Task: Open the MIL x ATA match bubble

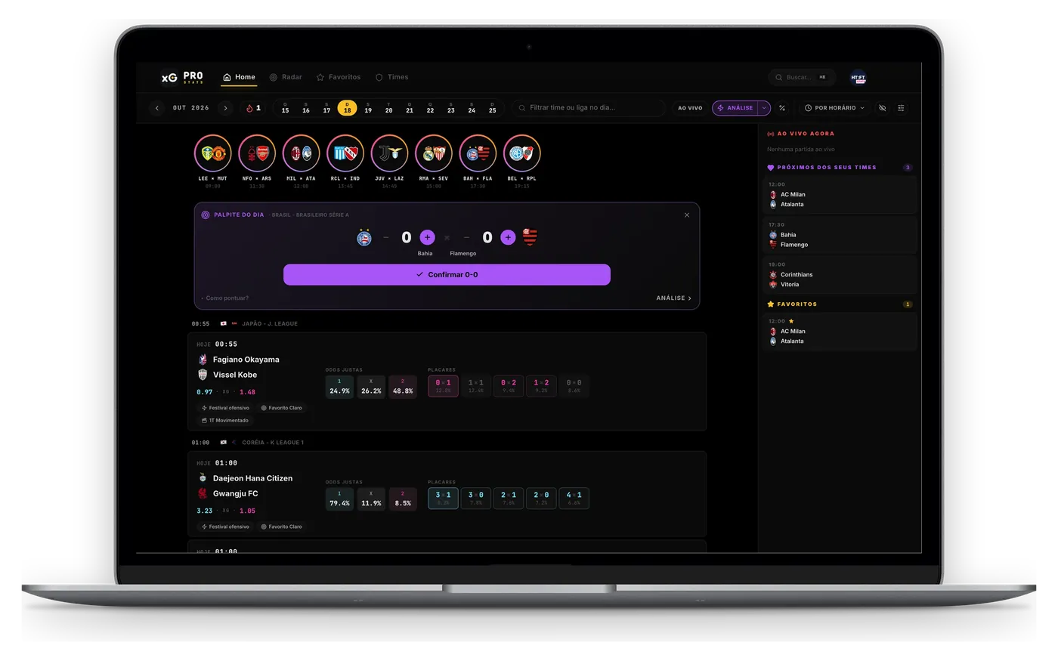Action: (x=301, y=153)
